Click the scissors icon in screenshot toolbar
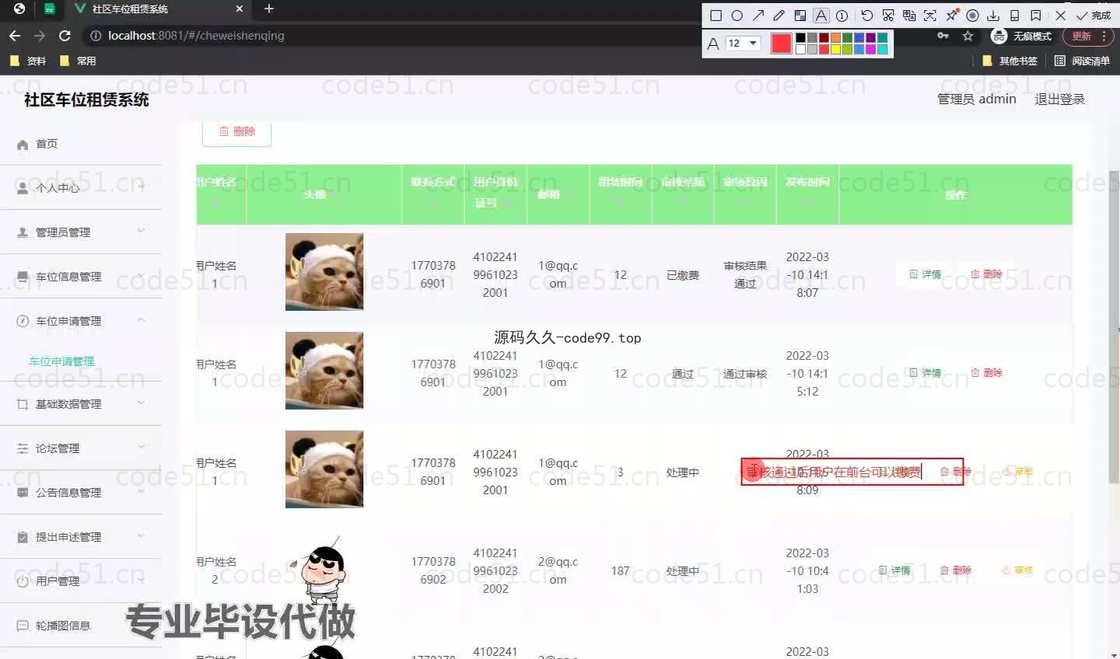 pos(888,16)
